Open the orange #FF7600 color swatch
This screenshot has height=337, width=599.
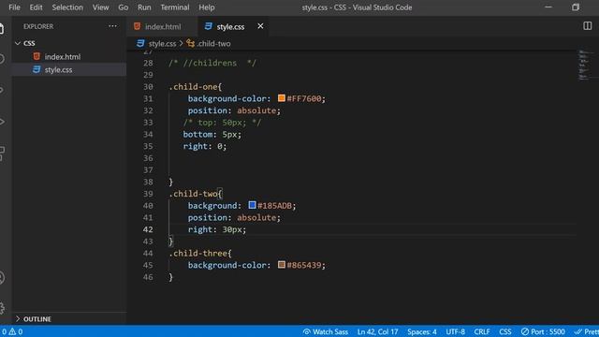282,98
